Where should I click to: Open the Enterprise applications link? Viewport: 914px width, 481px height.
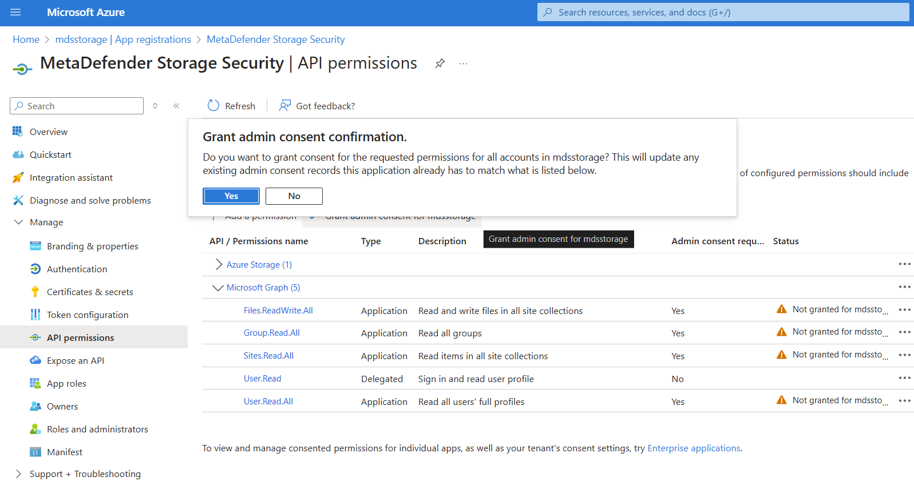pyautogui.click(x=694, y=448)
